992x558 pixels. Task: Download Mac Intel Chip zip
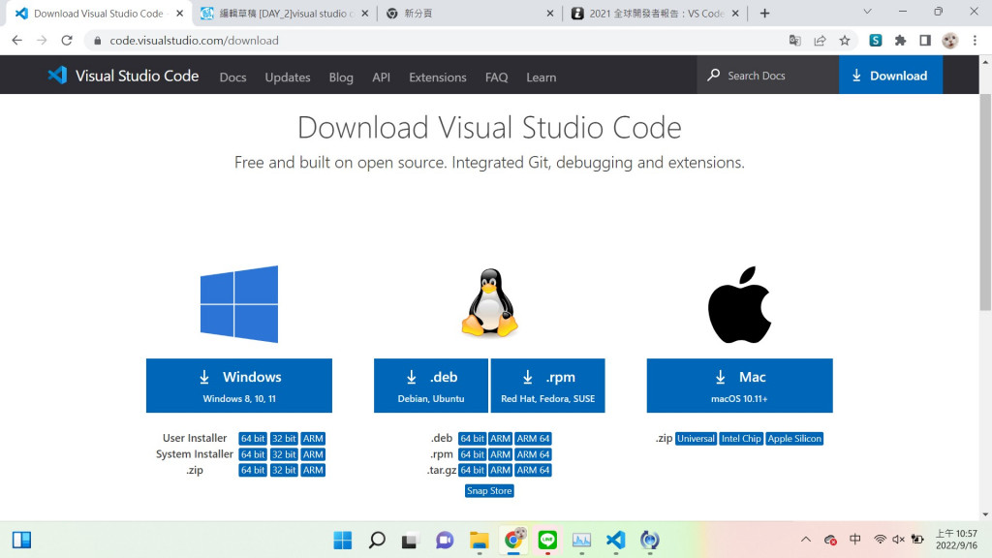[x=741, y=439]
